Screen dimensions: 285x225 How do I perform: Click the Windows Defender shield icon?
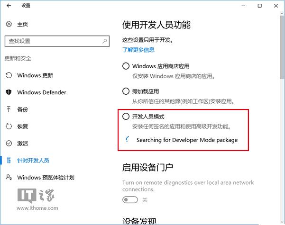9,92
